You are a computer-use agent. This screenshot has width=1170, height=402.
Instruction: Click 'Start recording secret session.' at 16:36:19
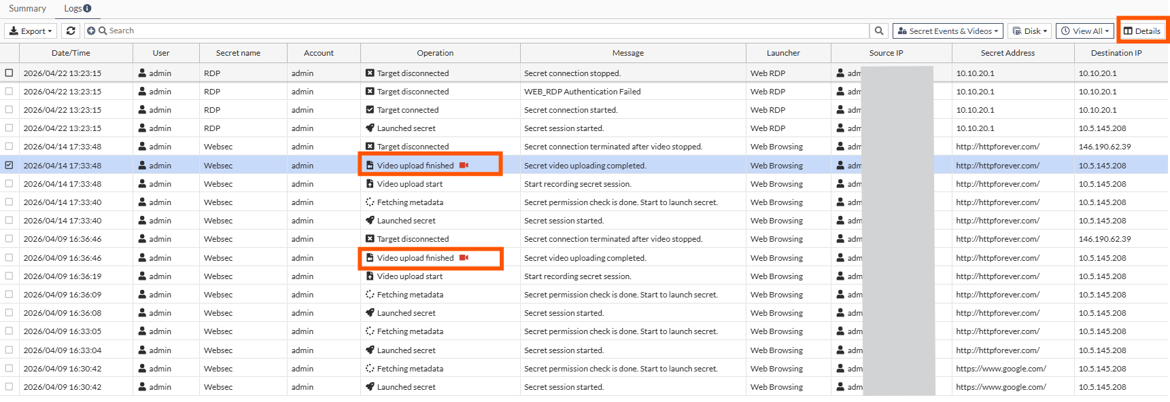point(577,276)
